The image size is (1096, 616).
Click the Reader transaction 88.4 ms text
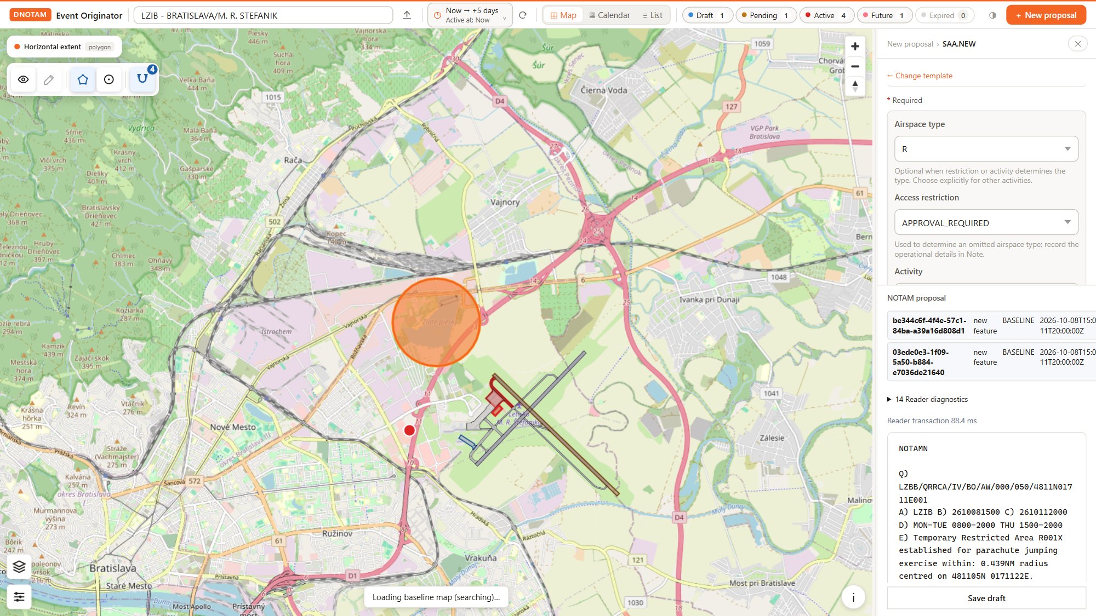tap(932, 421)
